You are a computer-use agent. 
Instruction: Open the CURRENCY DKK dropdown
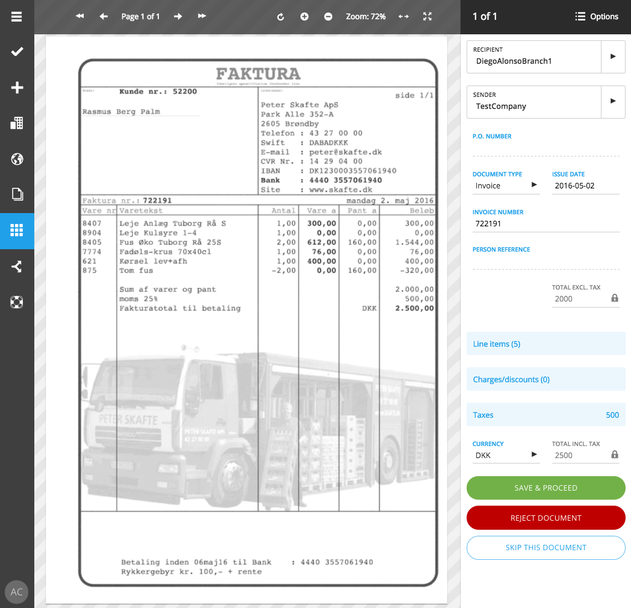(534, 455)
